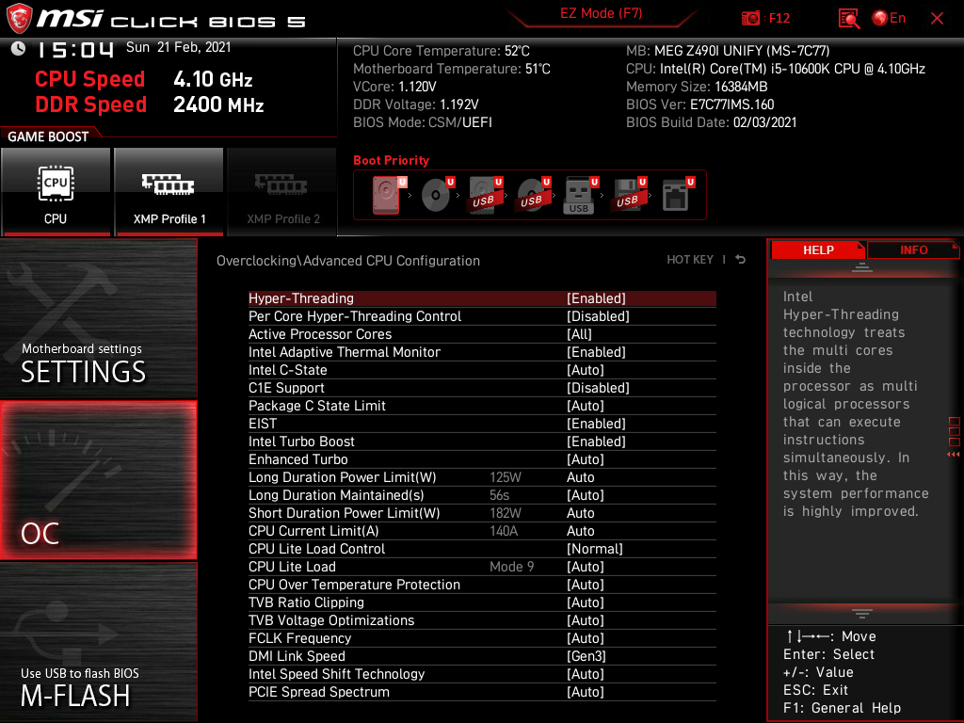Open Intel Speed Shift Technology option

pos(482,672)
